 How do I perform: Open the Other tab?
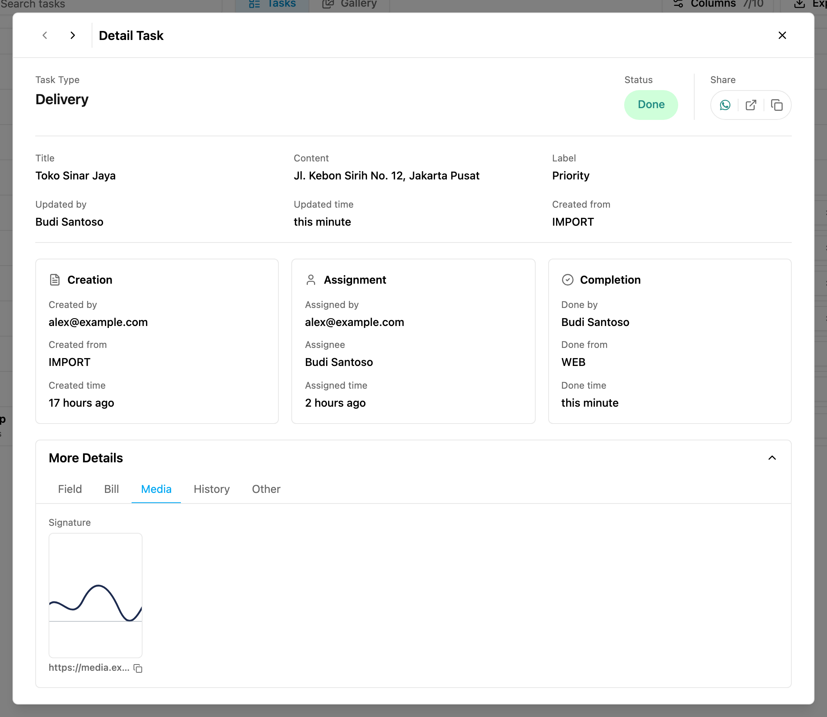(x=266, y=489)
